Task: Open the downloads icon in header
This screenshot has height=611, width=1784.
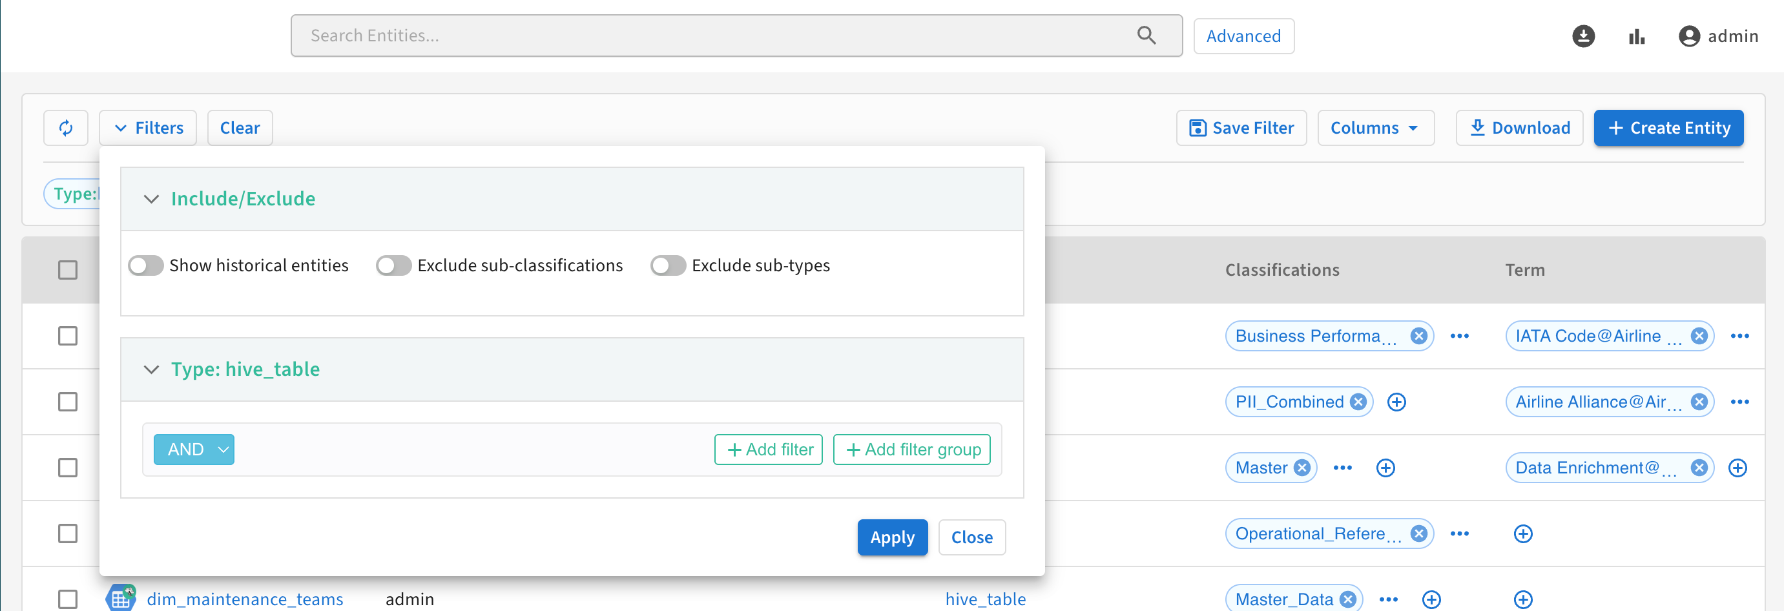Action: 1583,36
